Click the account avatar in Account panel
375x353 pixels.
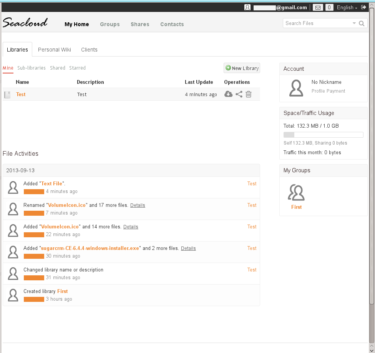[296, 88]
